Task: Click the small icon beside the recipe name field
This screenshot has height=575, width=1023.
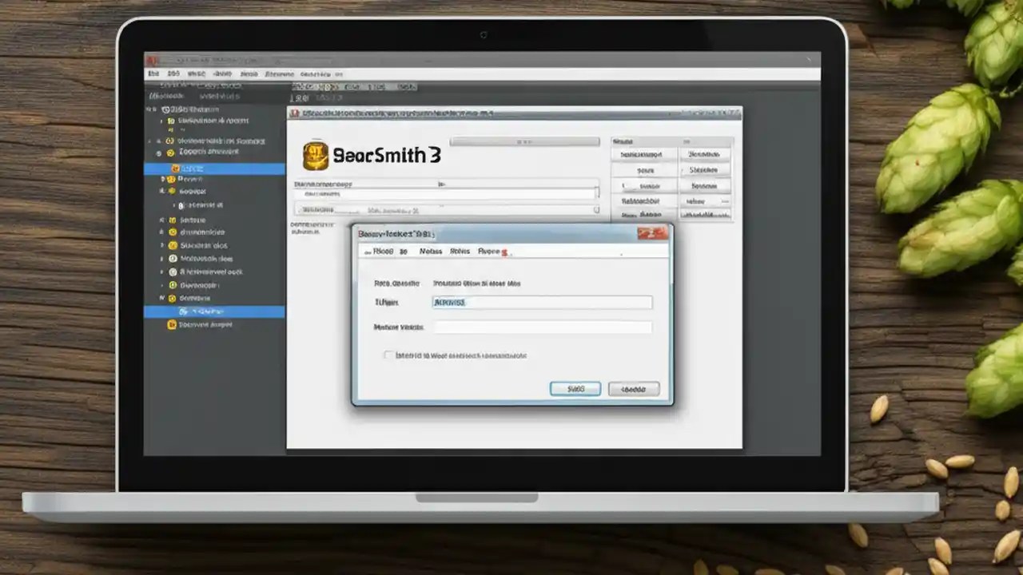Action: pos(442,184)
